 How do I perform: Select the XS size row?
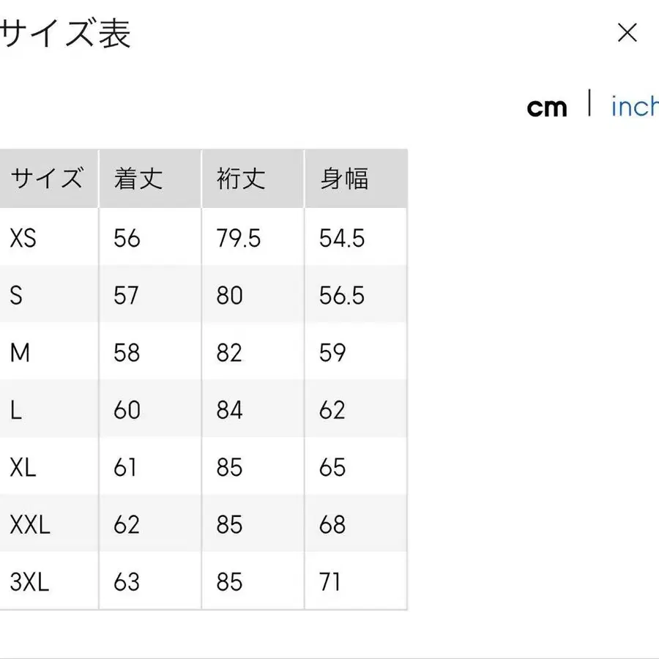47,237
